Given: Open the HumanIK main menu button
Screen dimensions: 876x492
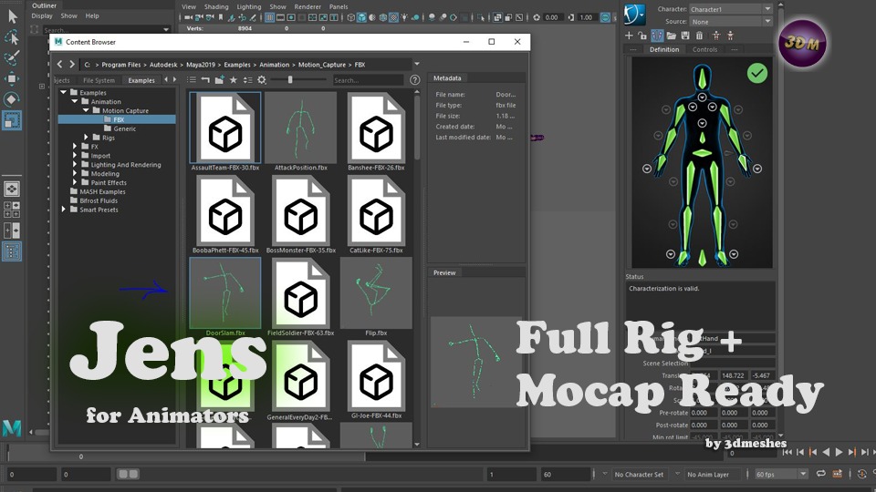Looking at the screenshot, I should (x=635, y=14).
